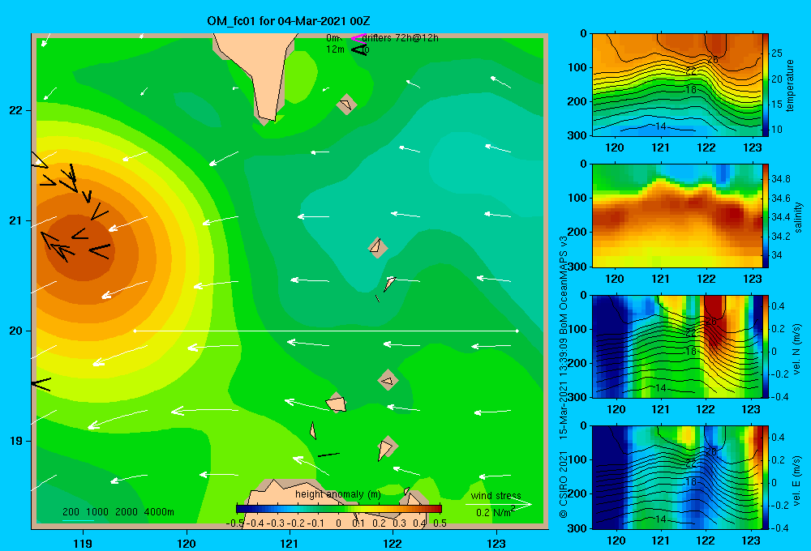
Task: Click the '-0.5' tick on height anomaly scale
Action: click(x=235, y=523)
